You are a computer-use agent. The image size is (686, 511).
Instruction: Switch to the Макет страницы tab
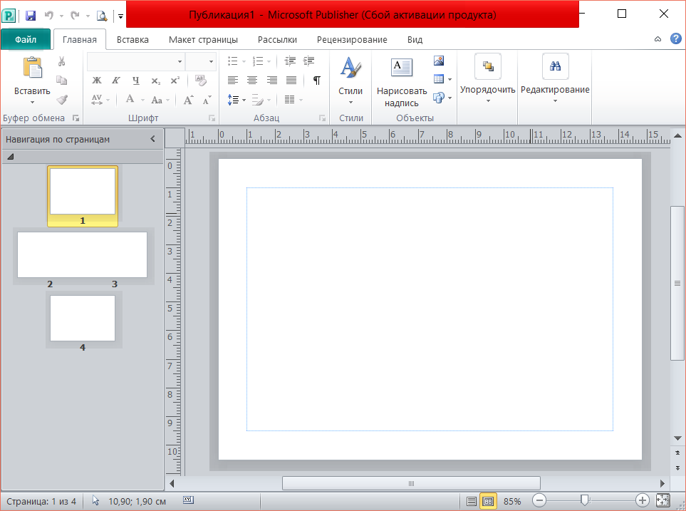click(203, 39)
